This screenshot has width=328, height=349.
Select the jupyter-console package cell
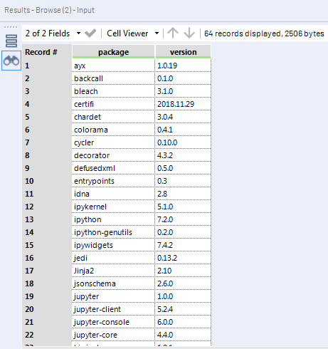point(113,322)
